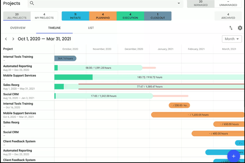245x163 pixels.
Task: Click the blue add project plus button
Action: pos(234,156)
